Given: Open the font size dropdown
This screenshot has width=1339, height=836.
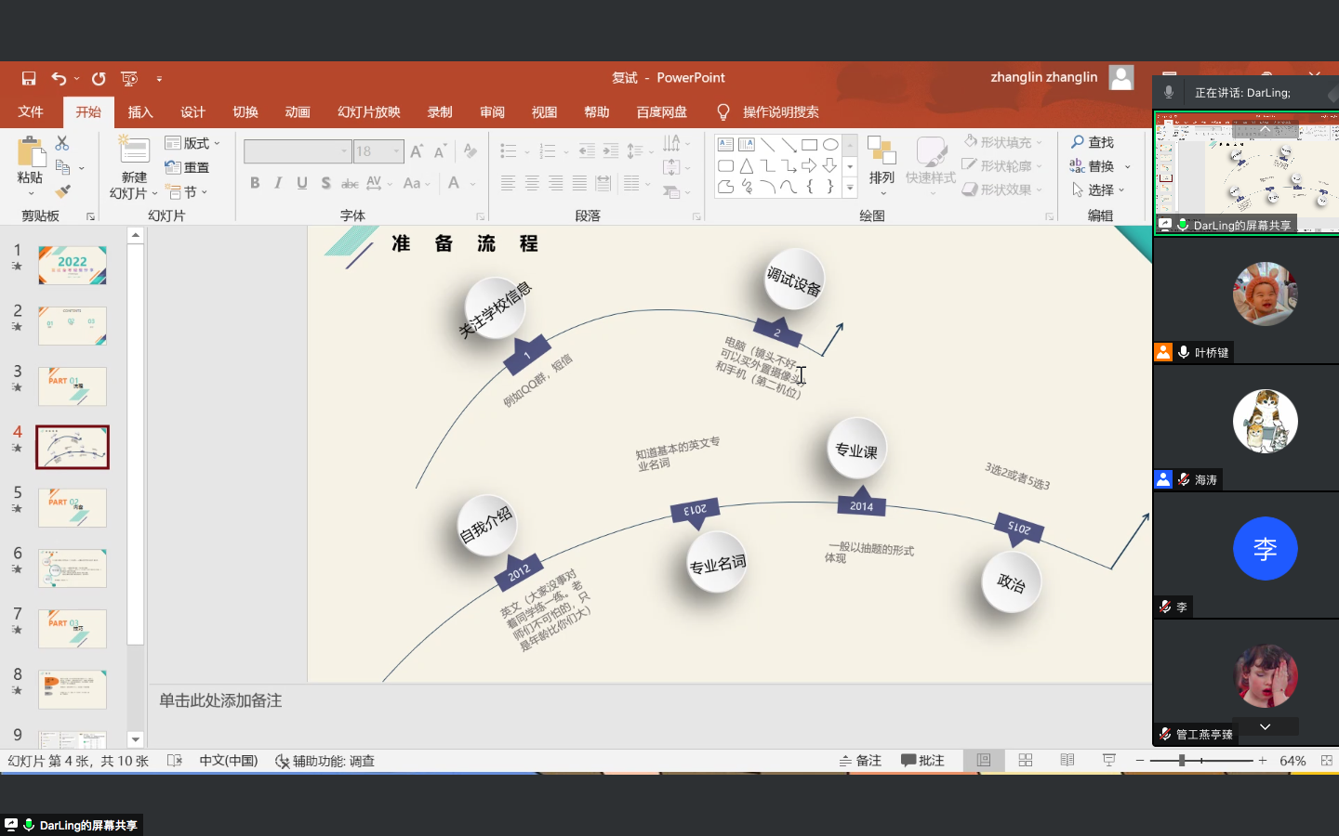Looking at the screenshot, I should 397,151.
